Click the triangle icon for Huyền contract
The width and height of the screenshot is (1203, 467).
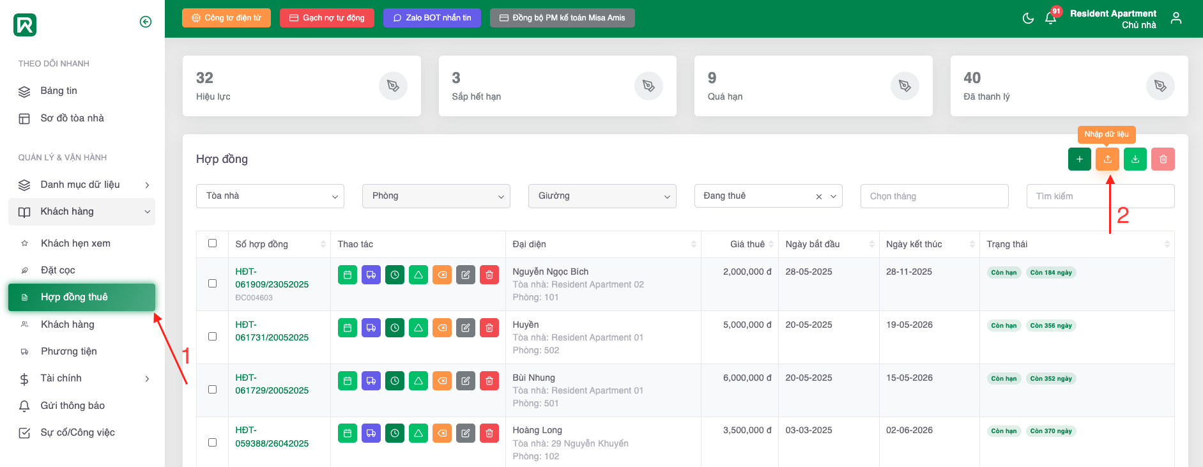(418, 328)
